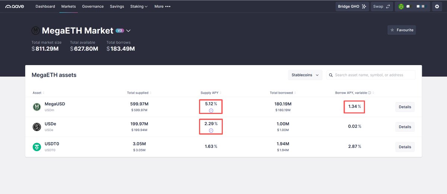
Task: Click the total borrows $183.49M
Action: [121, 49]
